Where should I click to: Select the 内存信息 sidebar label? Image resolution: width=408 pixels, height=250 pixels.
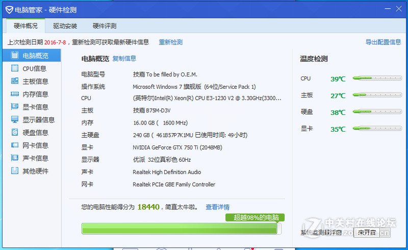pyautogui.click(x=35, y=94)
